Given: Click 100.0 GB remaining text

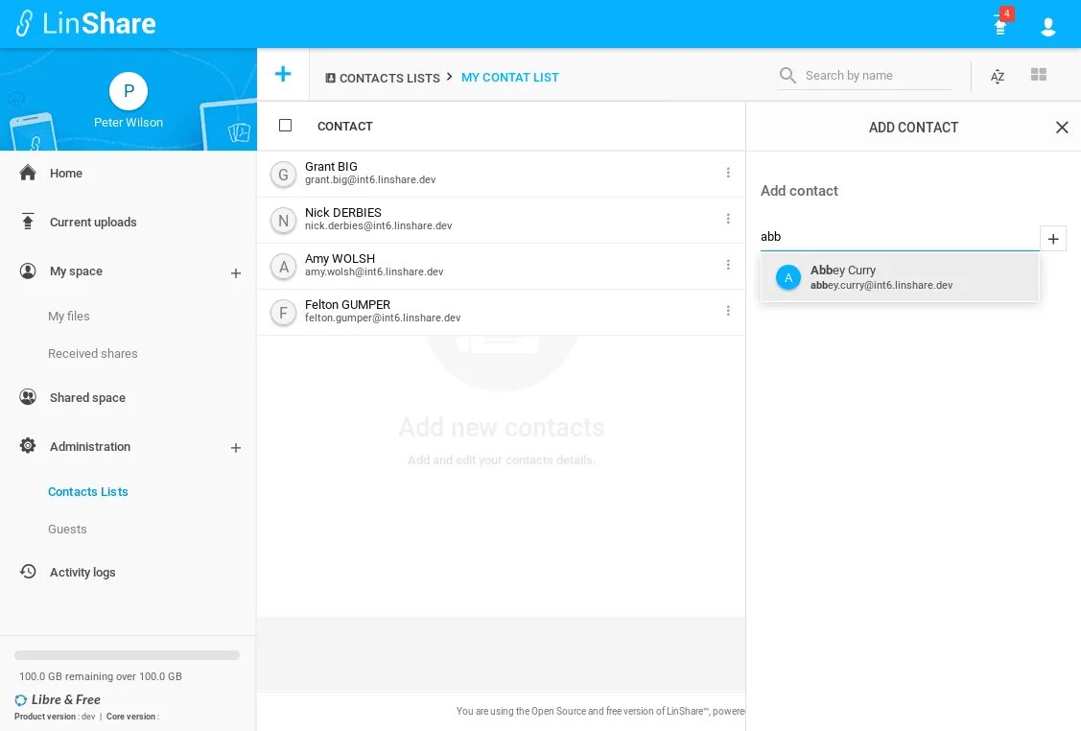Looking at the screenshot, I should 101,676.
